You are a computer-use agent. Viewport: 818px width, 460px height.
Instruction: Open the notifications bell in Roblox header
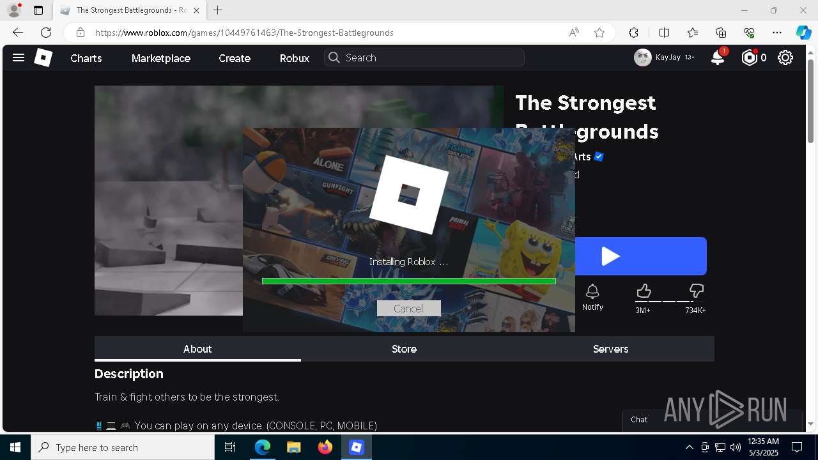718,57
